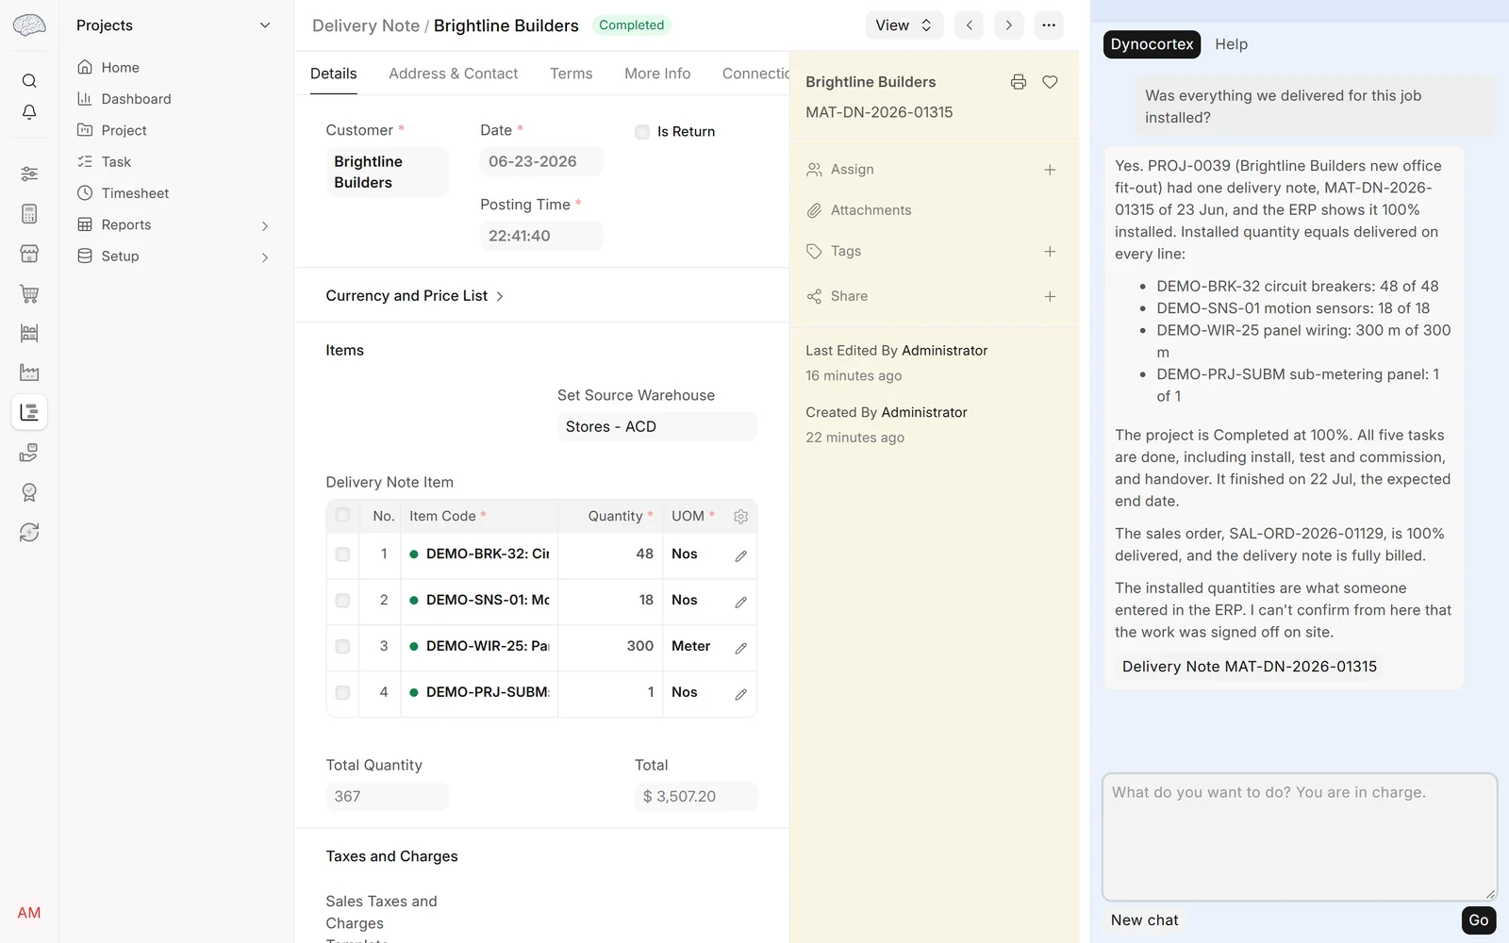Switch to Address & Contact tab
Viewport: 1509px width, 943px height.
pos(454,74)
